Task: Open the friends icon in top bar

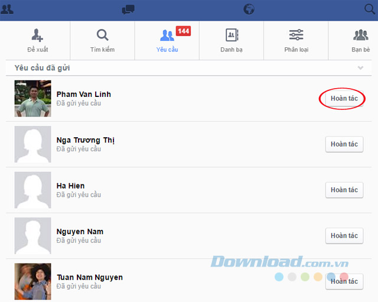Action: [x=7, y=9]
